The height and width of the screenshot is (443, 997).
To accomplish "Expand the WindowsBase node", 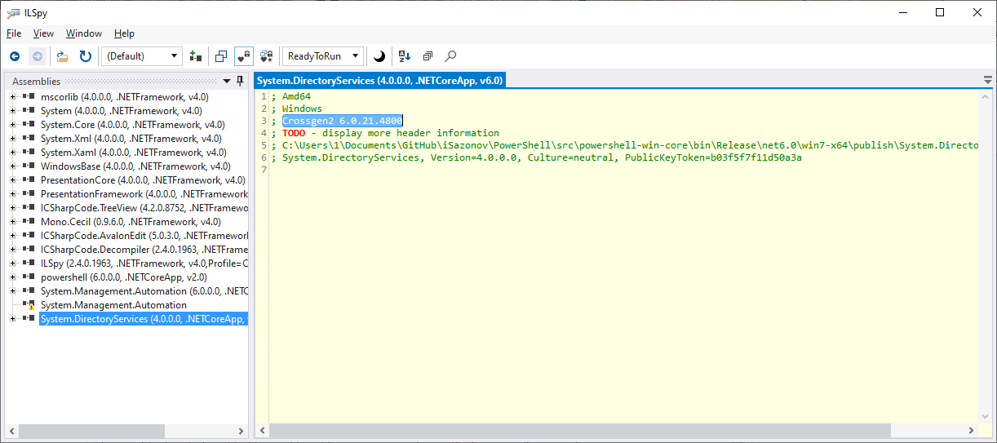I will 12,166.
